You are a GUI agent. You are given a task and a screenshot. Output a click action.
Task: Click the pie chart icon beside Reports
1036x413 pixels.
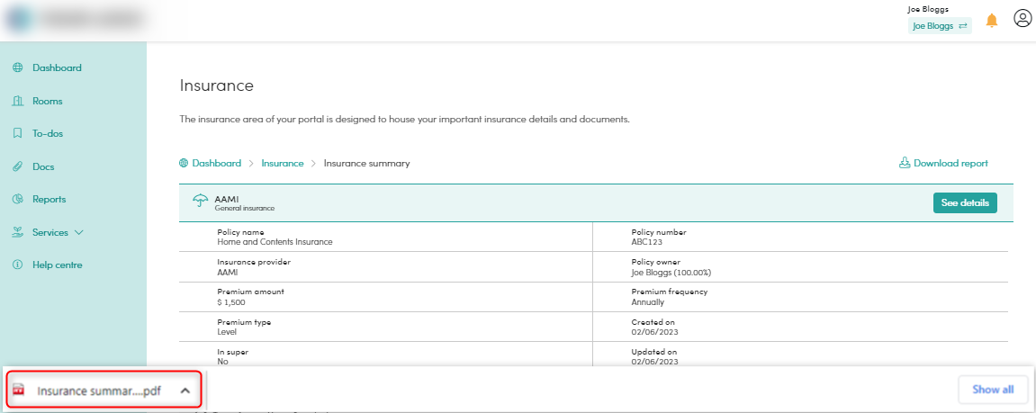pos(18,199)
